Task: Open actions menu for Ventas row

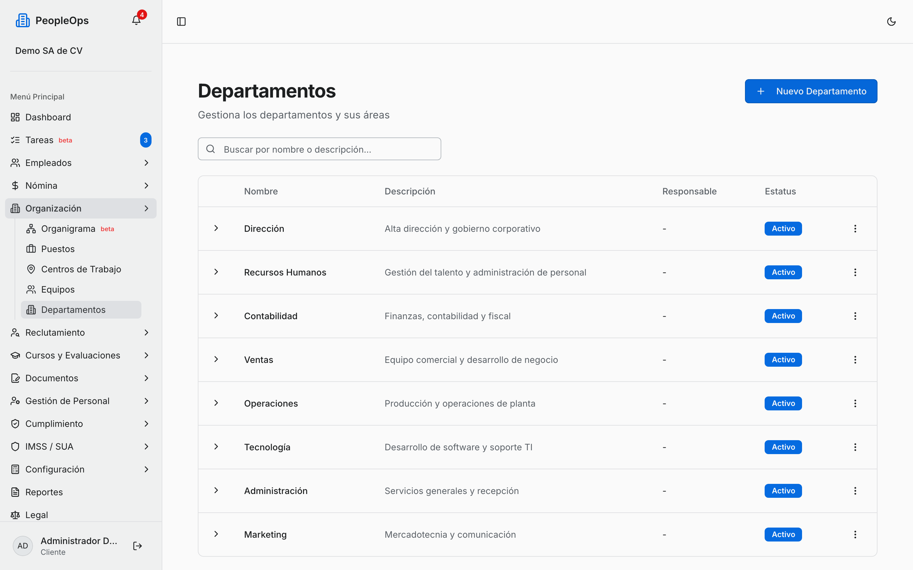Action: (x=855, y=360)
